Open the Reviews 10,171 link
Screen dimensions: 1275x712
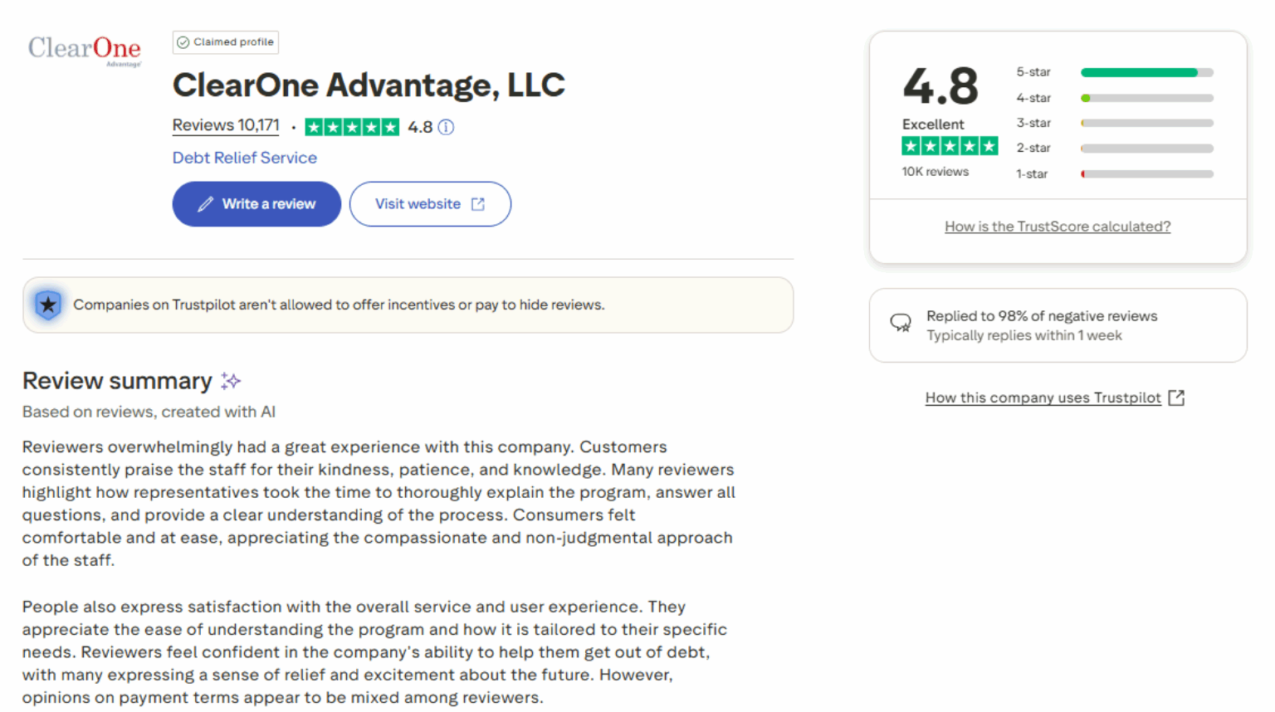(226, 124)
